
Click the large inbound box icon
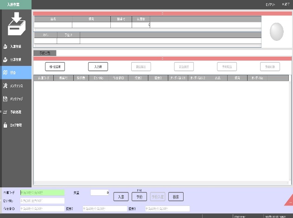tap(17, 24)
